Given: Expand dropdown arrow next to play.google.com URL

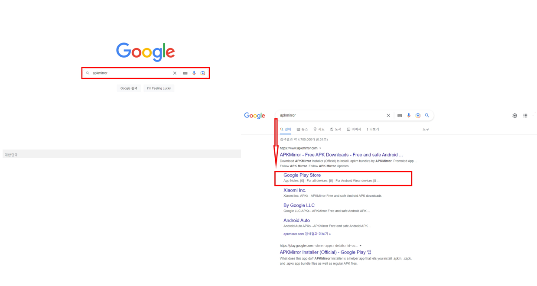Looking at the screenshot, I should 360,246.
